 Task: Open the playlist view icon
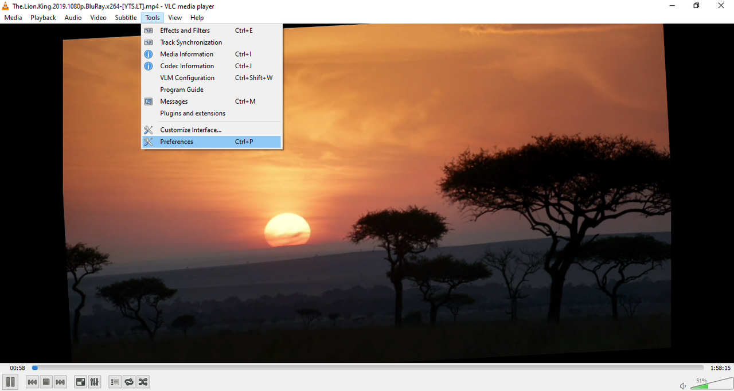[115, 382]
